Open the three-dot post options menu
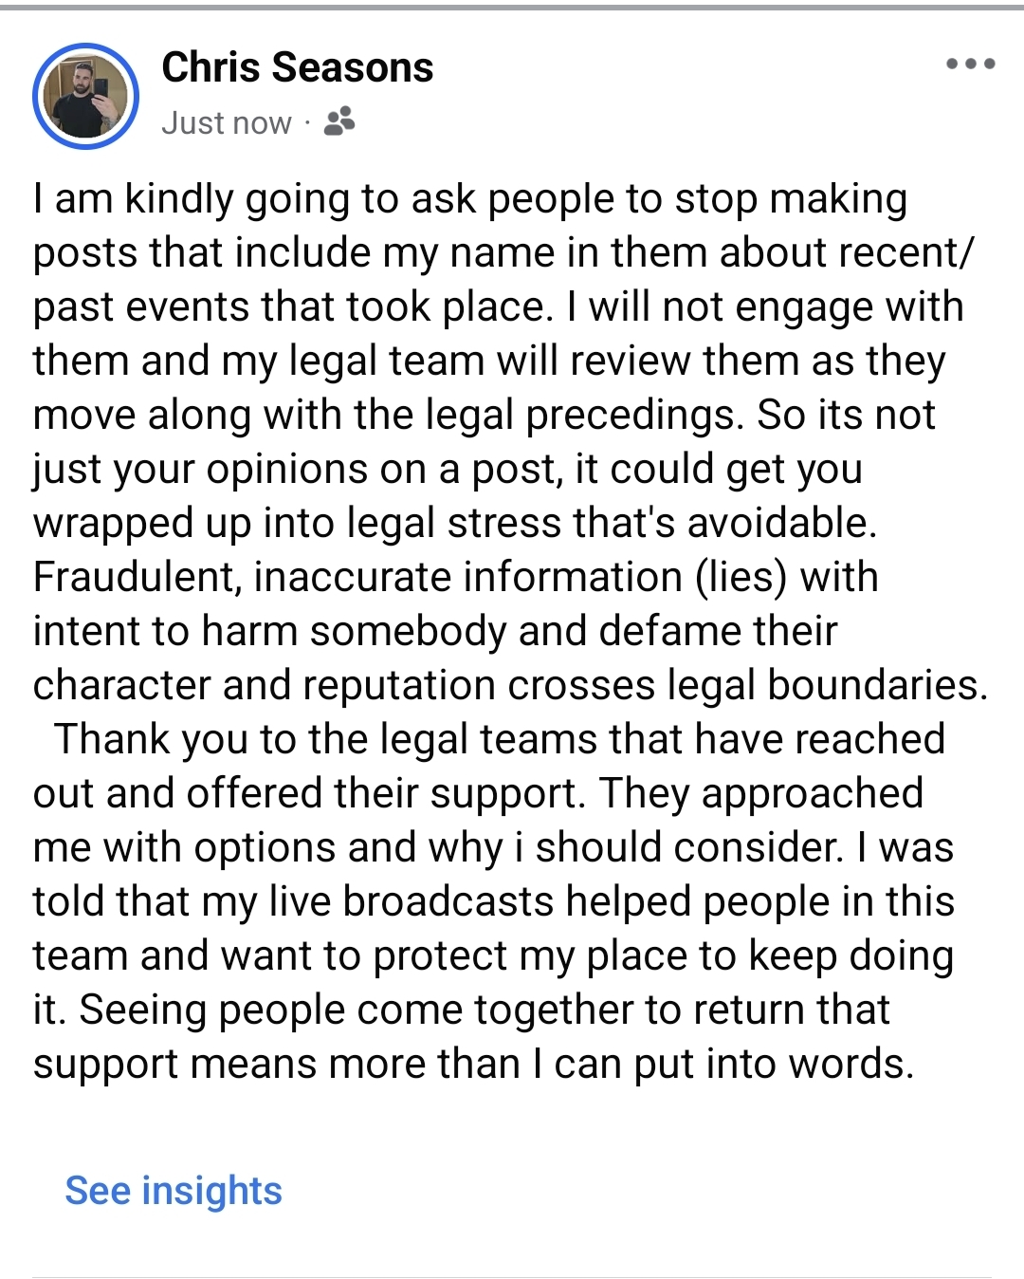The height and width of the screenshot is (1279, 1024). [x=970, y=65]
